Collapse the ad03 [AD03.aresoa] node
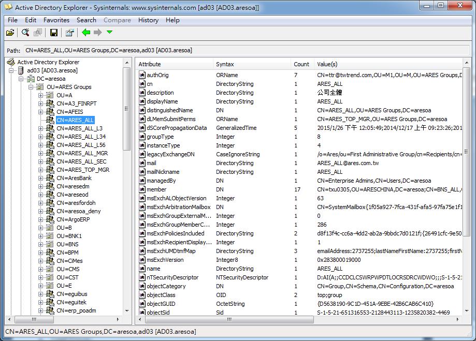Image resolution: width=476 pixels, height=341 pixels. coord(11,70)
